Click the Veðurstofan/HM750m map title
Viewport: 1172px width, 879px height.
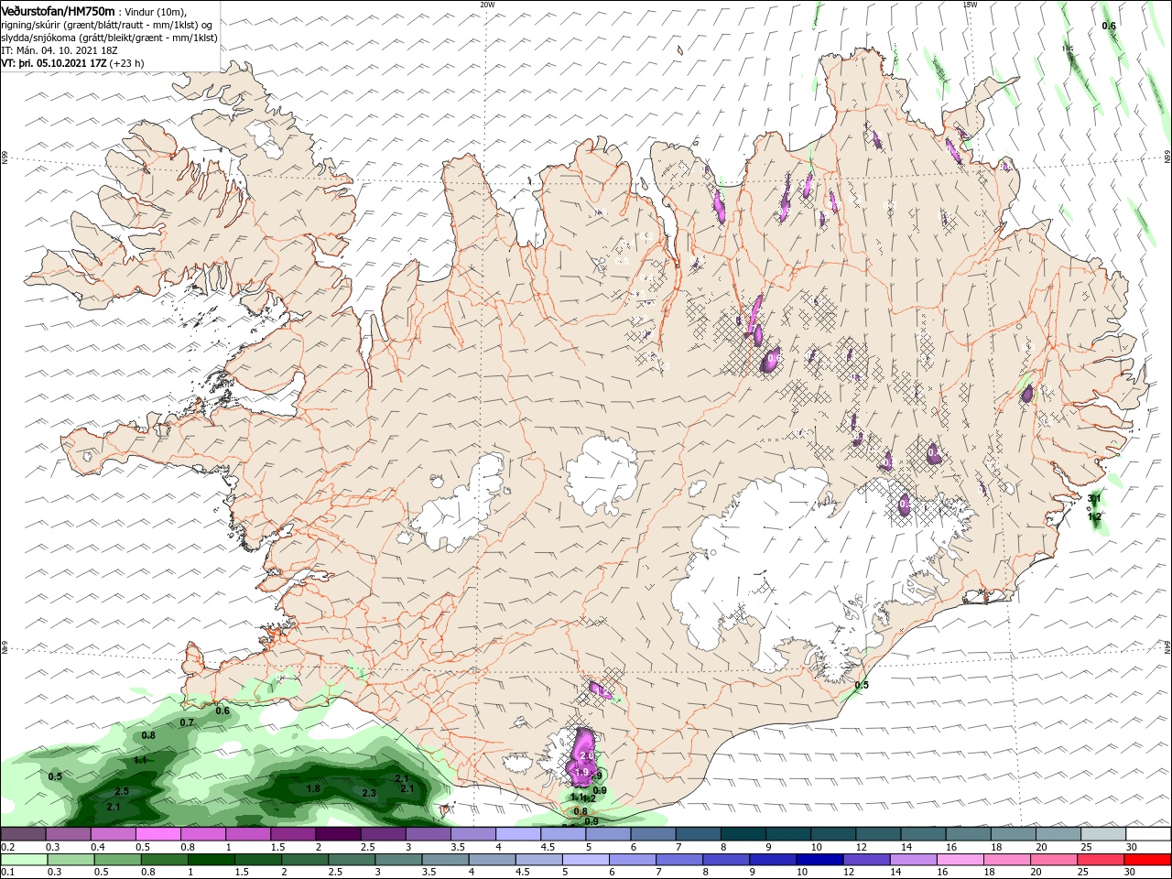59,10
